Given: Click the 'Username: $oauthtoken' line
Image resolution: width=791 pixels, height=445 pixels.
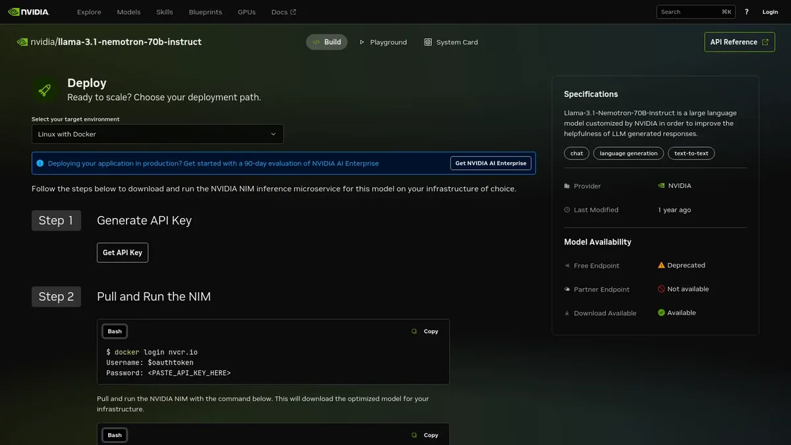Looking at the screenshot, I should pos(150,363).
